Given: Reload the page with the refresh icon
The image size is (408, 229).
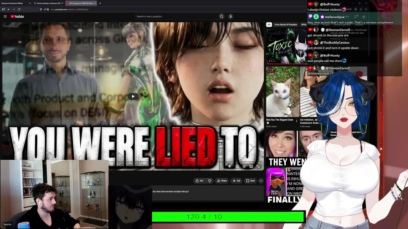Looking at the screenshot, I should (19, 9).
